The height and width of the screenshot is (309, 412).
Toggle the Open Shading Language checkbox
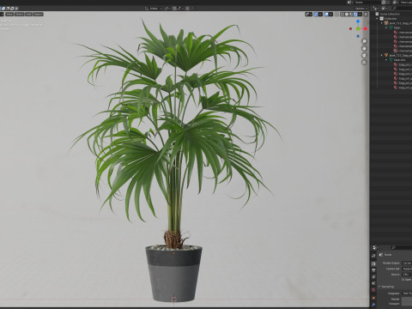pyautogui.click(x=403, y=280)
